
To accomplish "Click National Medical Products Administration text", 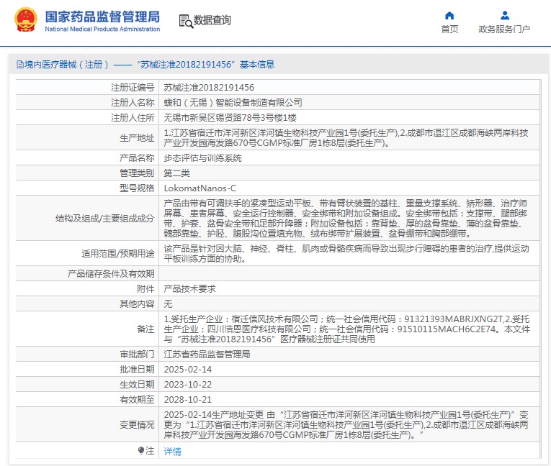I will (102, 29).
